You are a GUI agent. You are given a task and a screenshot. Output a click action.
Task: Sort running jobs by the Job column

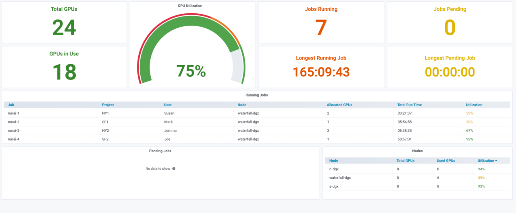click(11, 105)
